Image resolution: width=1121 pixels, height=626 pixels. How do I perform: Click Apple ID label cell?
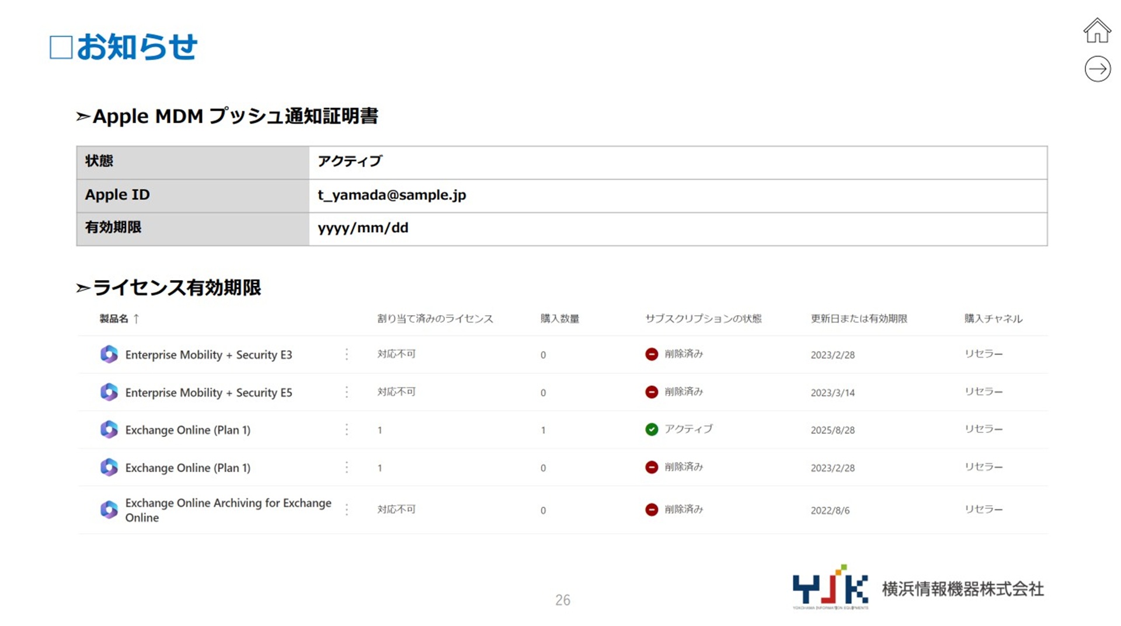click(193, 195)
